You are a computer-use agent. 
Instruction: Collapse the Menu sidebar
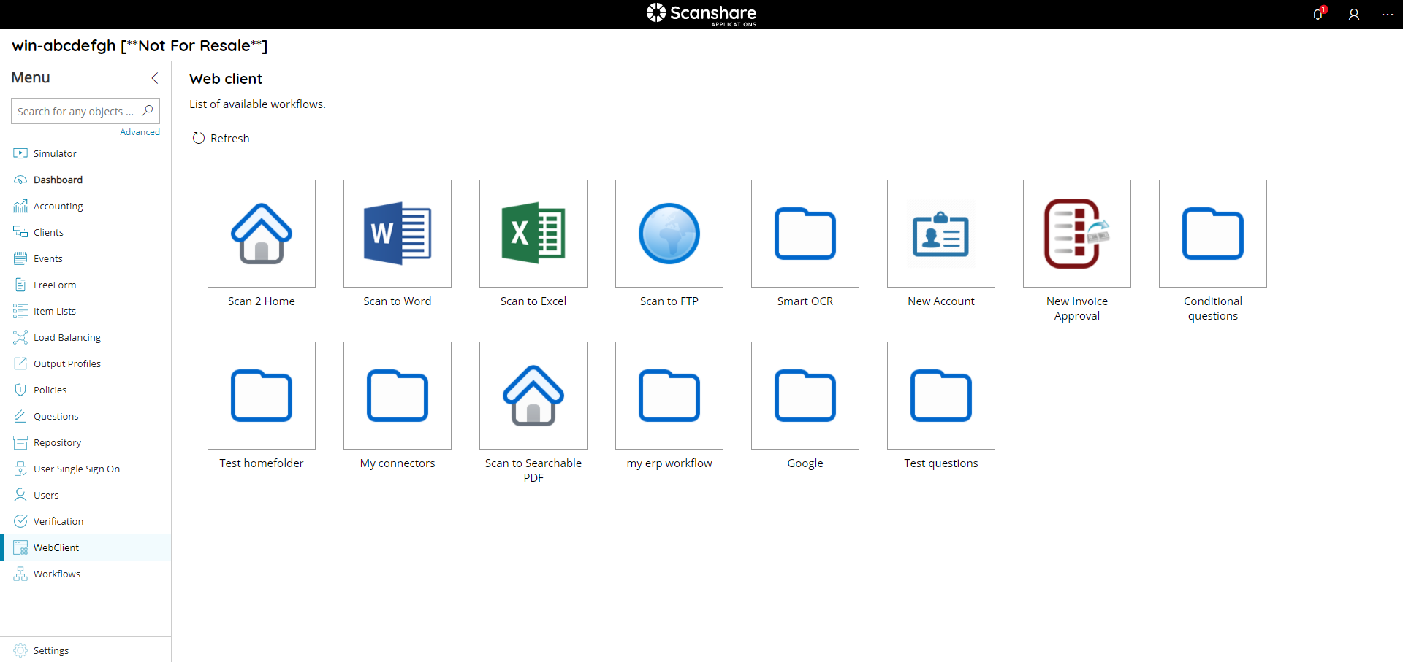[154, 78]
